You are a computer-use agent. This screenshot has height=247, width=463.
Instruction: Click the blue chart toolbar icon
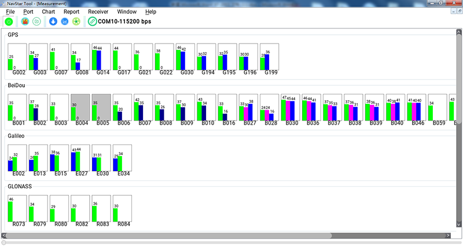(x=64, y=22)
